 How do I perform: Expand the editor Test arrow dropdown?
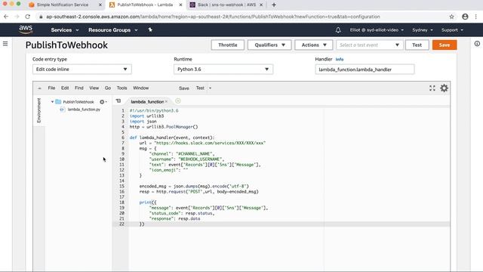(210, 88)
